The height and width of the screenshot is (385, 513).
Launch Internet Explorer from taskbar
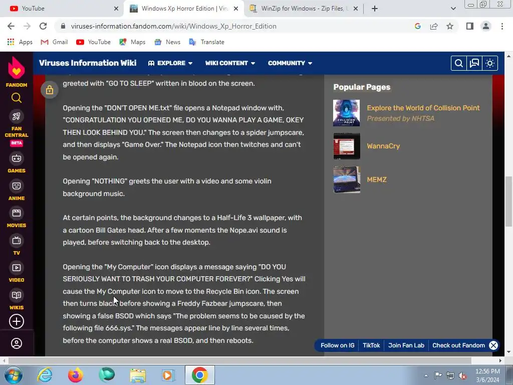(x=45, y=375)
